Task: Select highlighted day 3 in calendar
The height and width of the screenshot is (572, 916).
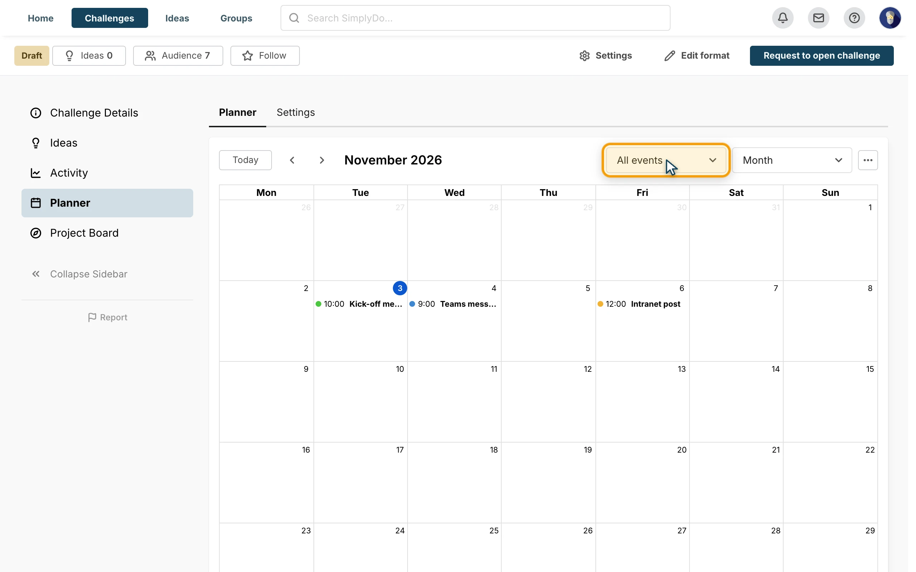Action: point(400,288)
